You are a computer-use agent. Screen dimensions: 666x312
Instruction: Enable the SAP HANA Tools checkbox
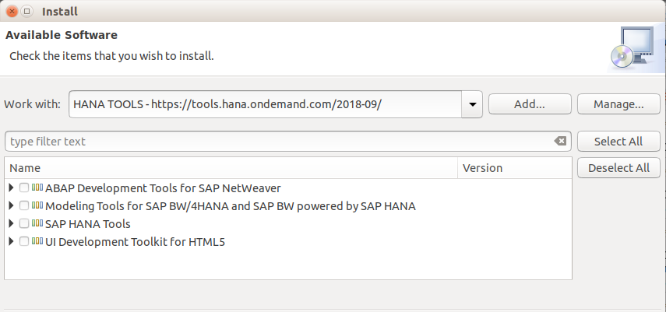point(24,223)
